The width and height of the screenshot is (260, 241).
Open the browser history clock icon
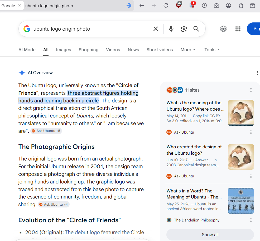pos(204,6)
